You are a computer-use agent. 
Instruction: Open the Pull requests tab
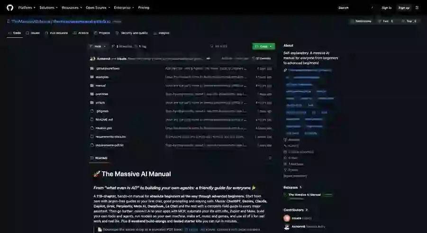coord(56,33)
